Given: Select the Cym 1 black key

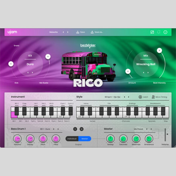Looking at the screenshot, I should click(x=63, y=111).
